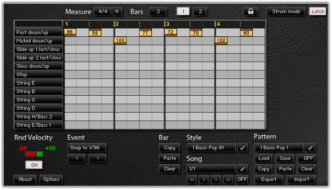Click the green +10 velocity bar
The width and height of the screenshot is (332, 190).
(x=39, y=154)
